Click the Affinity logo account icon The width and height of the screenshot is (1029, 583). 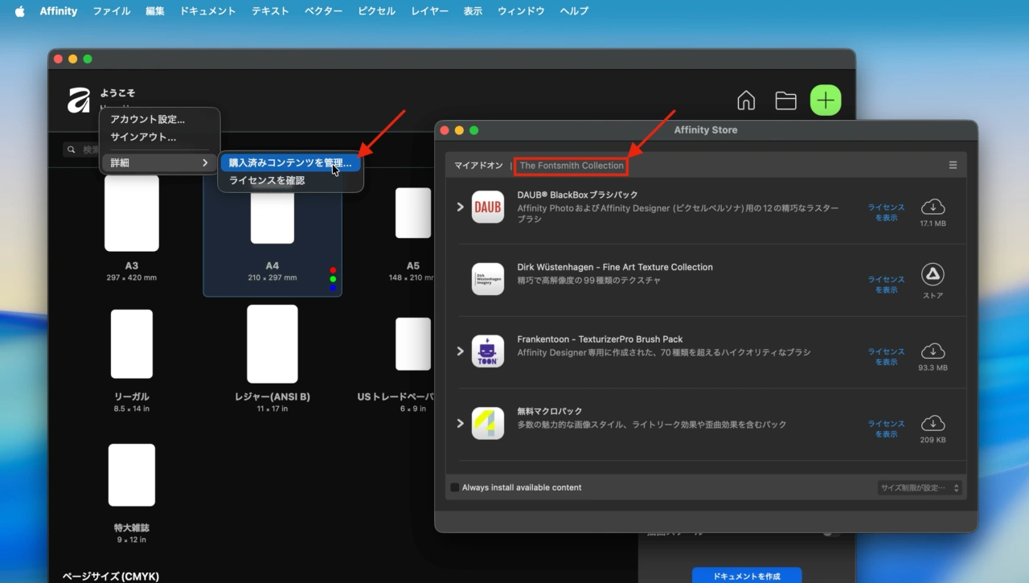tap(79, 101)
